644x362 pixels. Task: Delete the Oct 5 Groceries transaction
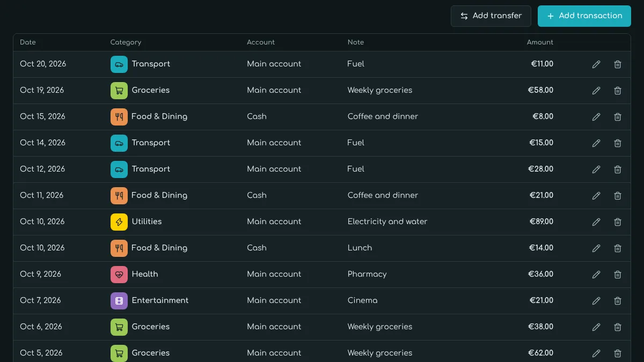618,353
